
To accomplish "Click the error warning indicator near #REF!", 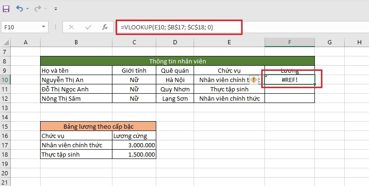I will (254, 80).
